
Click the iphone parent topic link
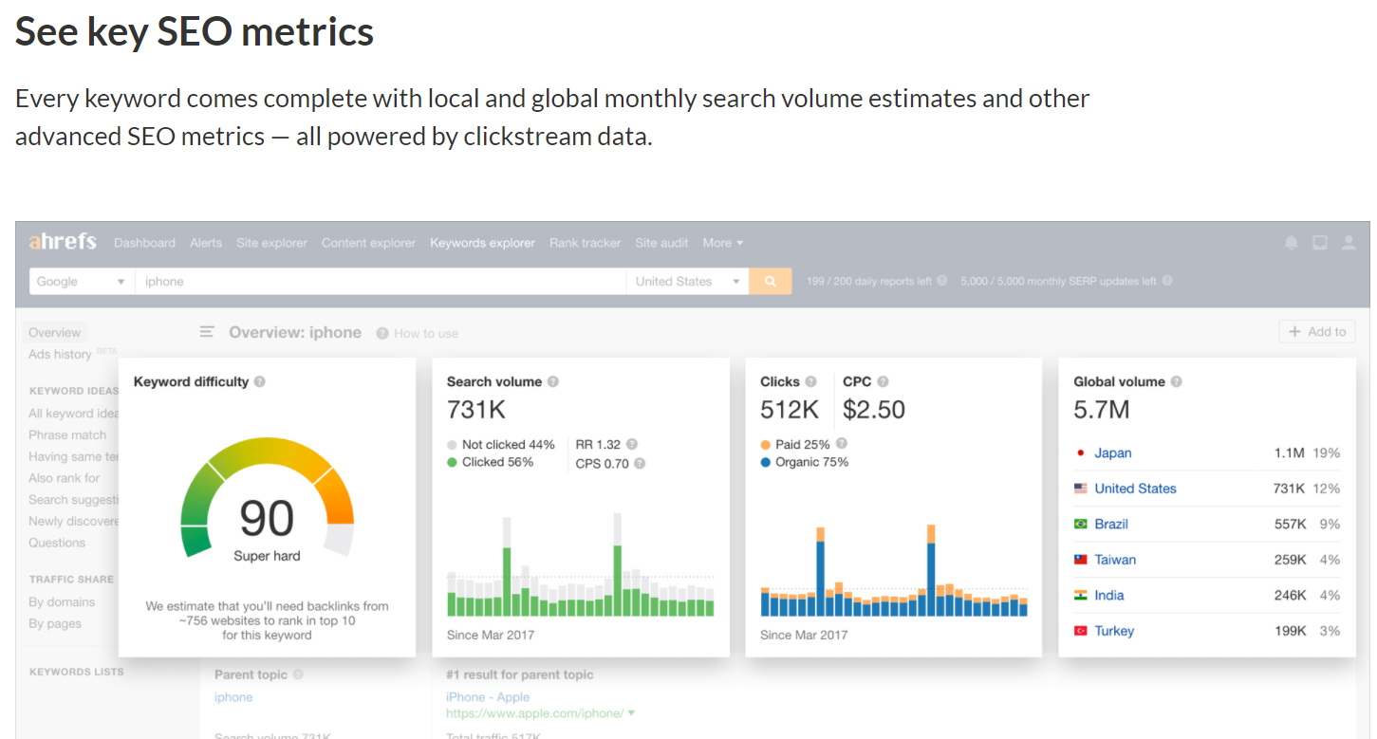pyautogui.click(x=233, y=697)
